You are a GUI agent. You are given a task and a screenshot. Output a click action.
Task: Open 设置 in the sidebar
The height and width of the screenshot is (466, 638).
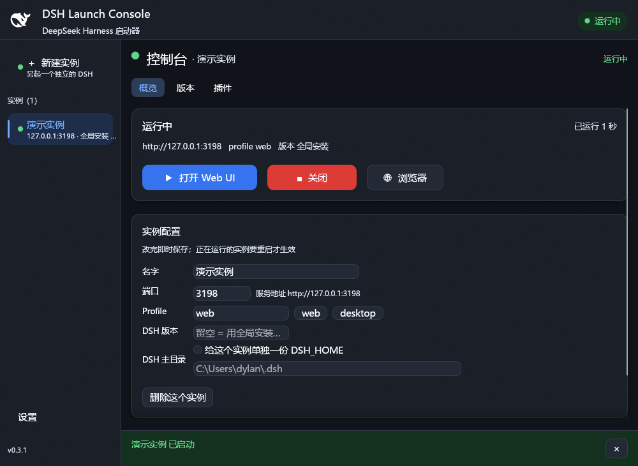tap(27, 417)
